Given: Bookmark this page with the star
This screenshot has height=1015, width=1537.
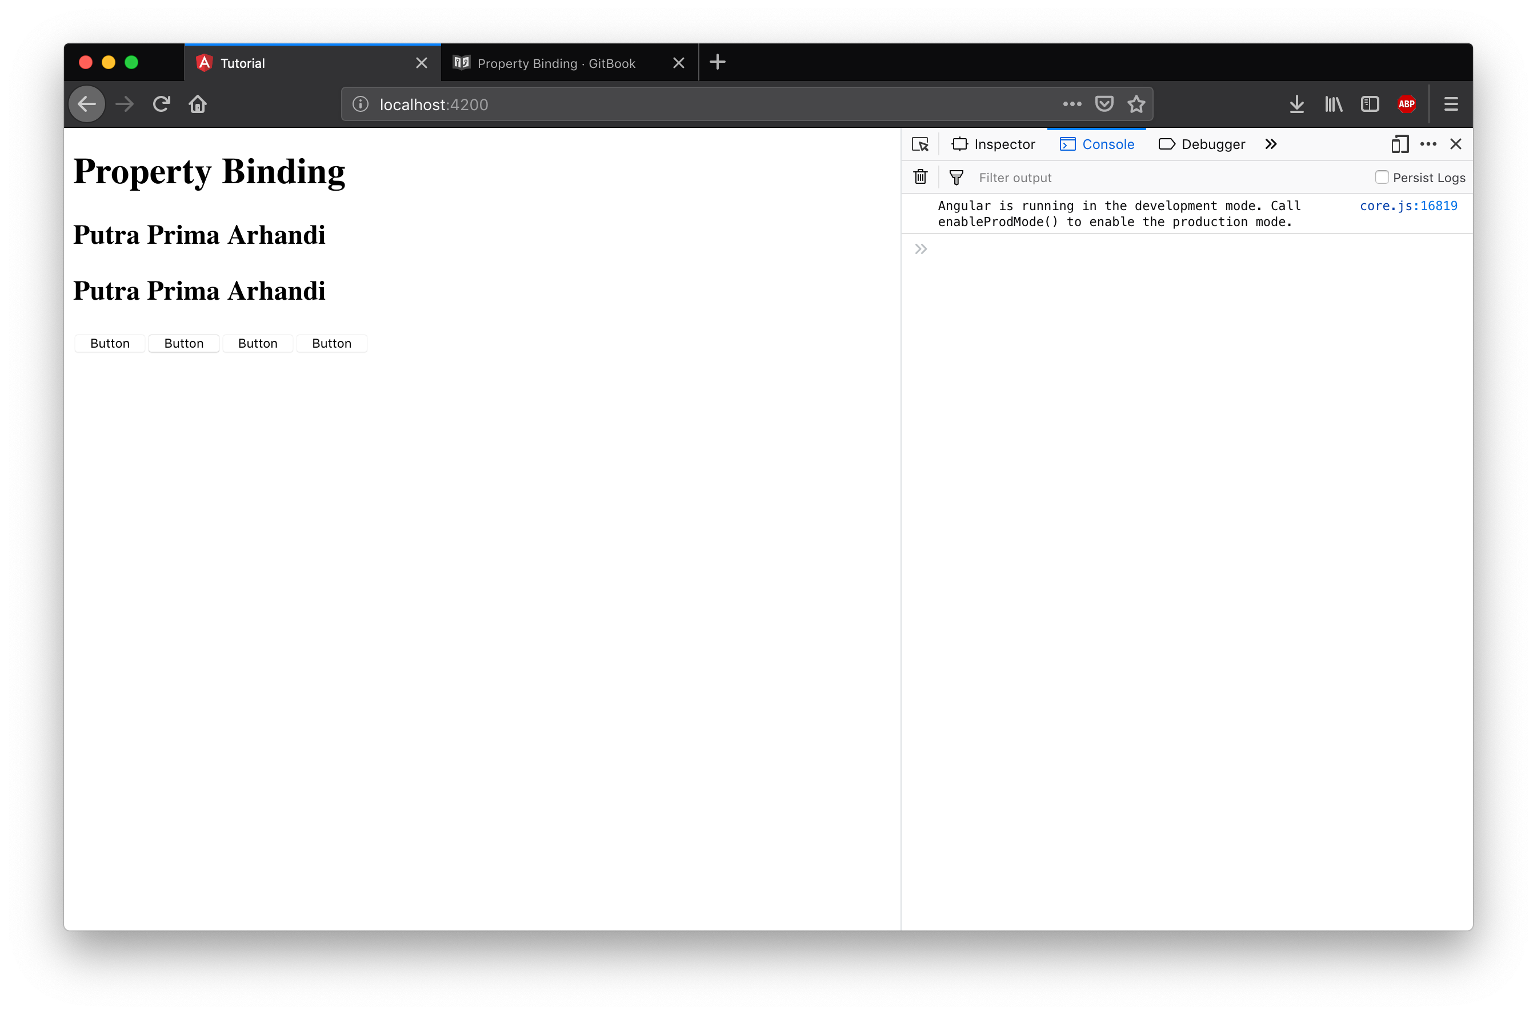Looking at the screenshot, I should pos(1136,104).
